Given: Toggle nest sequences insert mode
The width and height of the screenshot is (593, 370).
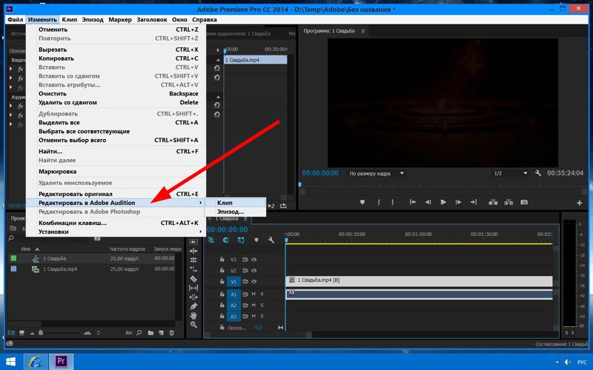Looking at the screenshot, I should pyautogui.click(x=211, y=240).
